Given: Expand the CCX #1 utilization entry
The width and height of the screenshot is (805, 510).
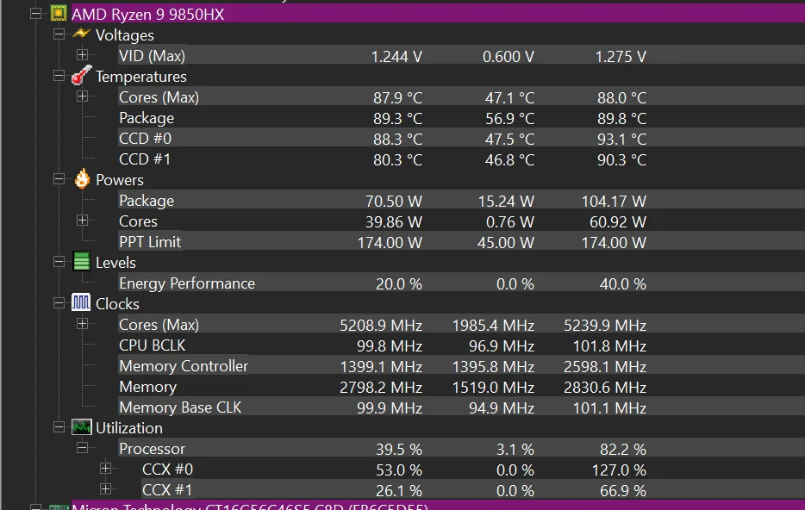Looking at the screenshot, I should point(105,489).
